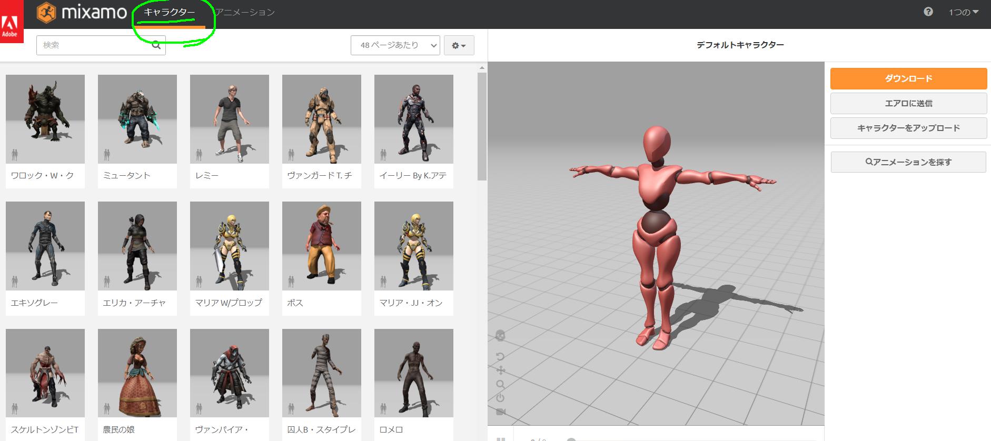Click people icon on ヴァンガード T. チ card
This screenshot has width=991, height=441.
tap(291, 155)
